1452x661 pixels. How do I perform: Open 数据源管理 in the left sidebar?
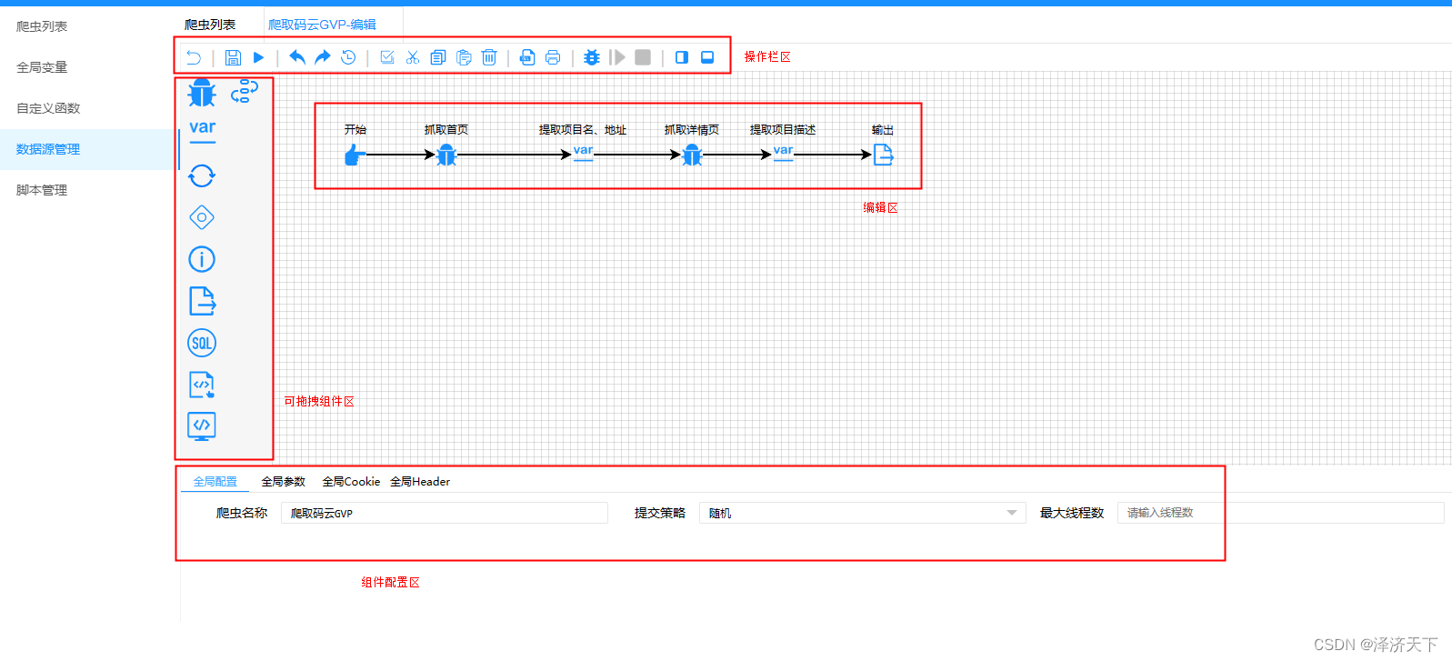tap(48, 149)
